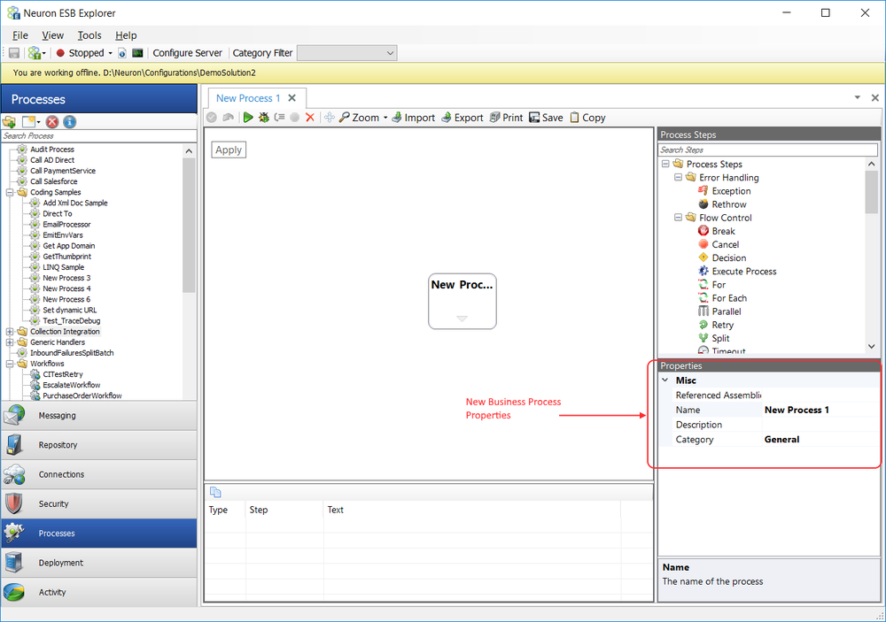Click Configure Server
The height and width of the screenshot is (622, 886).
(188, 53)
